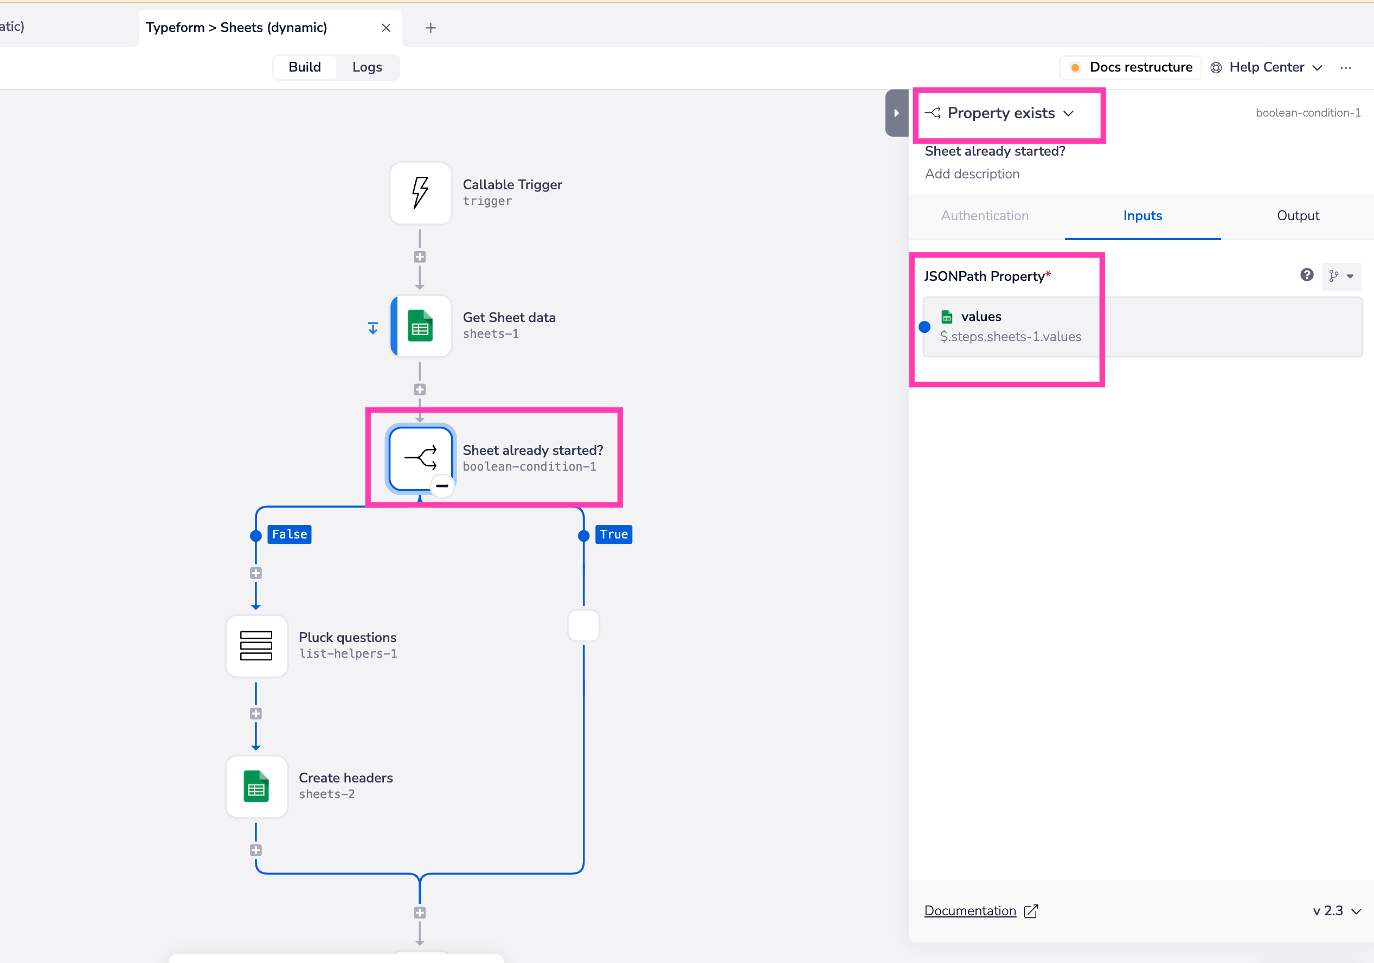
Task: Open the datapath source selector dropdown
Action: click(1341, 276)
